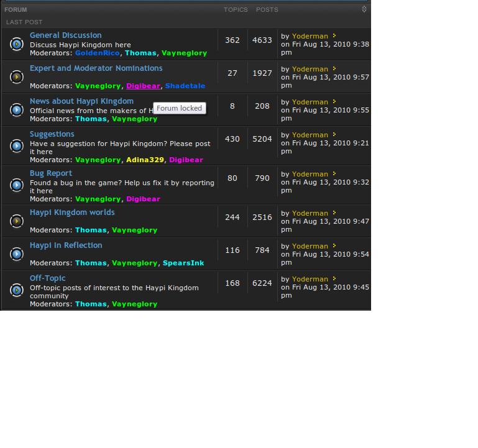
Task: Open Thomas profile in News row
Action: click(91, 119)
